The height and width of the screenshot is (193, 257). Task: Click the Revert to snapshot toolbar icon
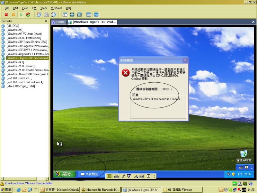coord(46,14)
